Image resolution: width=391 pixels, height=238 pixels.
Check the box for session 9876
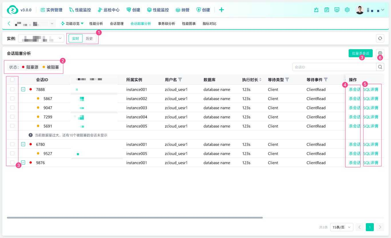pos(12,162)
